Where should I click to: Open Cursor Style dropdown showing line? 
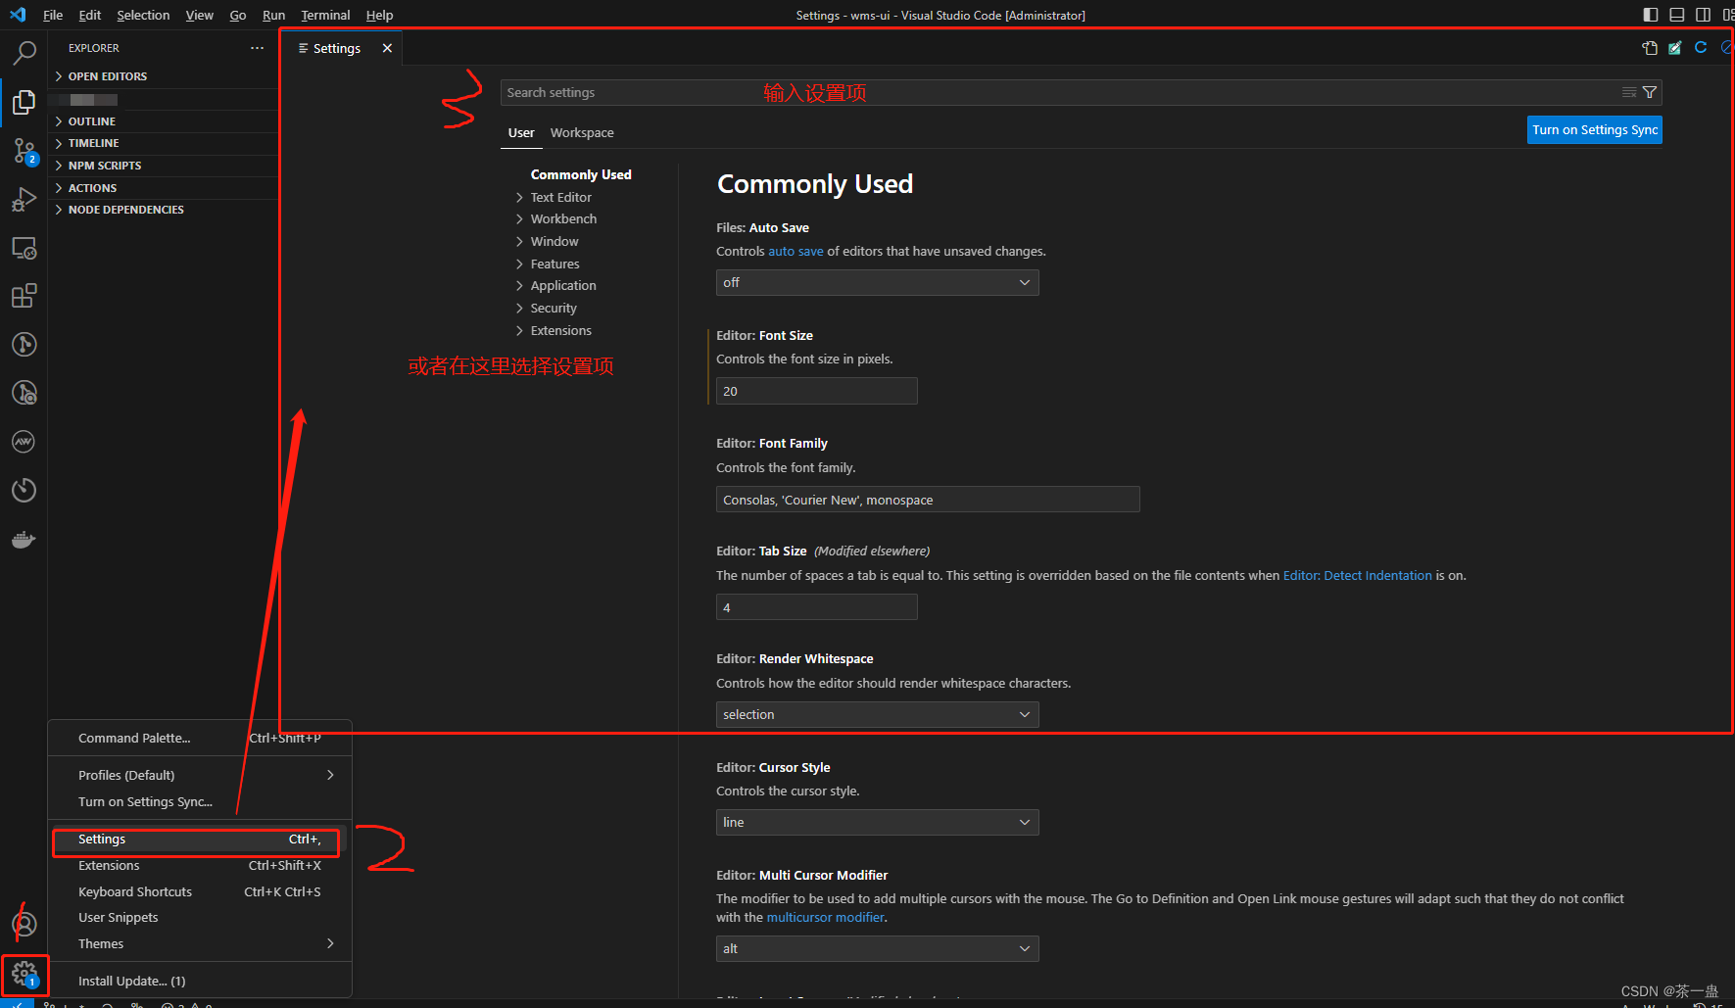pos(877,823)
